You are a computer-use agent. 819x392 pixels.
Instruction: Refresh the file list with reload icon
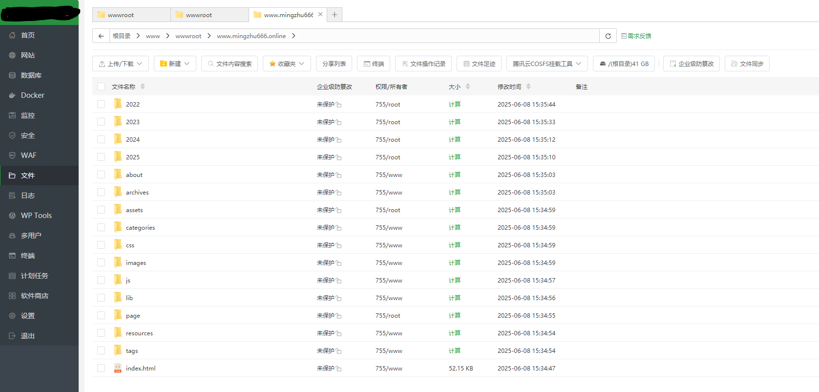coord(608,36)
